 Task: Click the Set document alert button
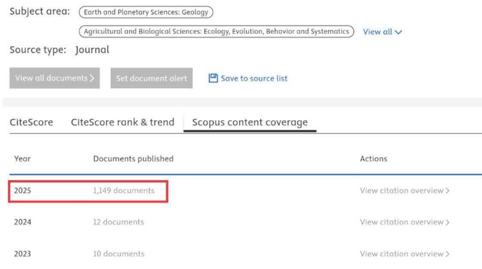point(151,78)
